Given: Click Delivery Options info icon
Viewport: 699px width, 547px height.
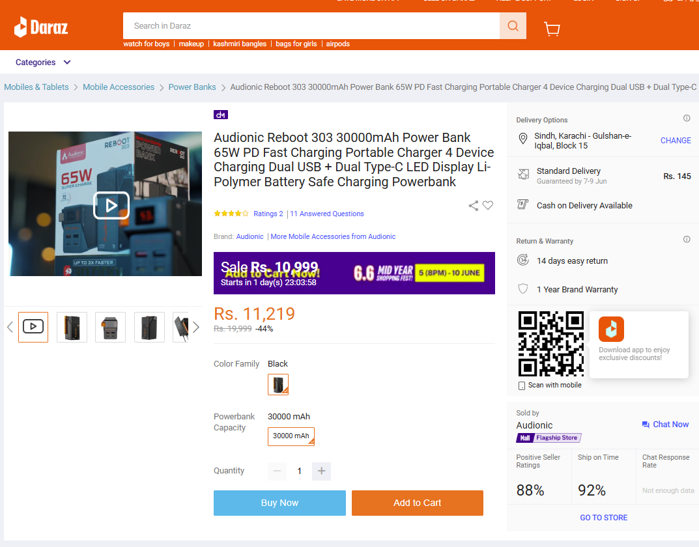Looking at the screenshot, I should coord(687,118).
